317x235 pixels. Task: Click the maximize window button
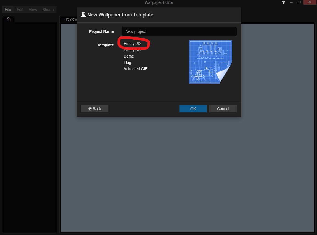tap(299, 2)
